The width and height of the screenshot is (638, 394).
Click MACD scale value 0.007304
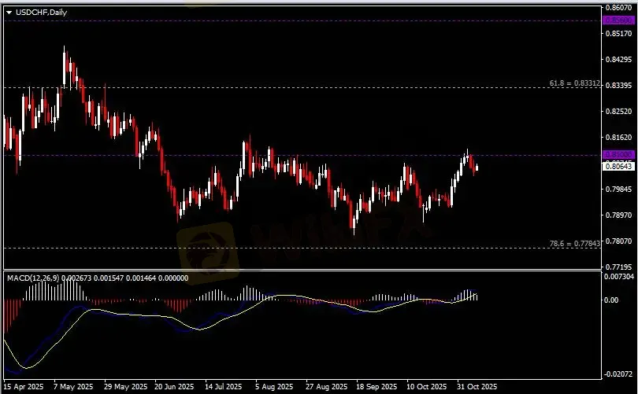click(619, 277)
